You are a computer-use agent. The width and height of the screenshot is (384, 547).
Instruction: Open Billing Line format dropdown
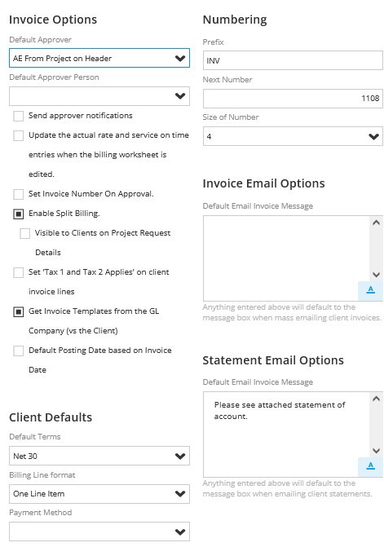[99, 494]
